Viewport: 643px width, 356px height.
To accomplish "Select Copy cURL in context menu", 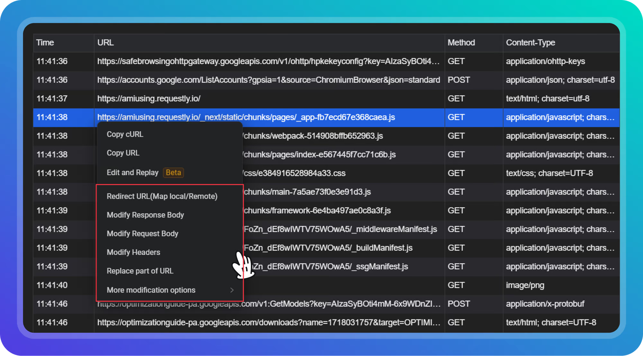I will pos(125,134).
